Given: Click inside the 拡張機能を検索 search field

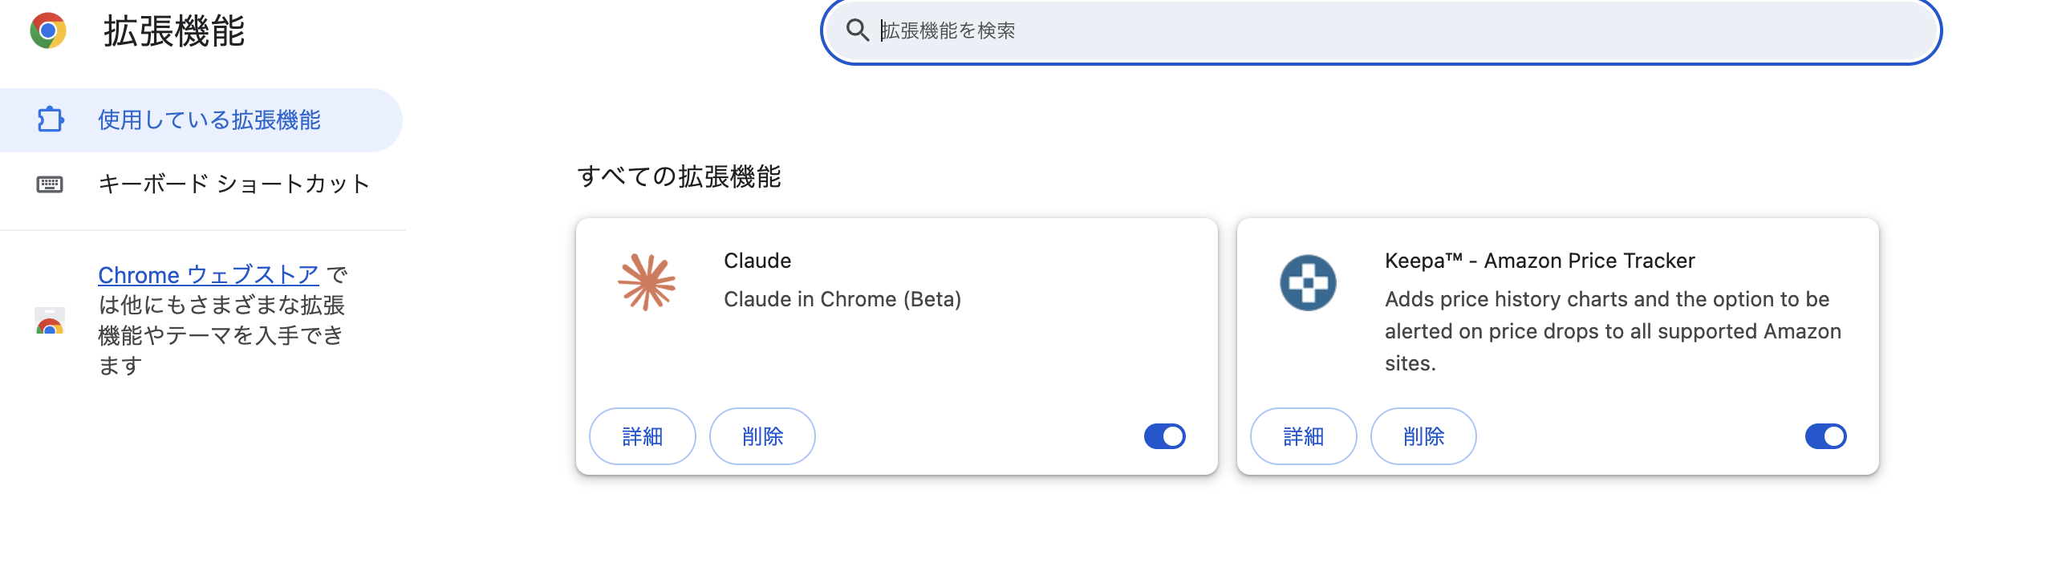Looking at the screenshot, I should (1285, 30).
